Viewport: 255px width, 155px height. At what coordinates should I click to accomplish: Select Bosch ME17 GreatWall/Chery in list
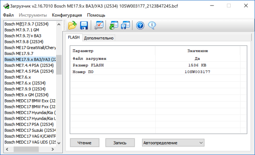(x=30, y=47)
